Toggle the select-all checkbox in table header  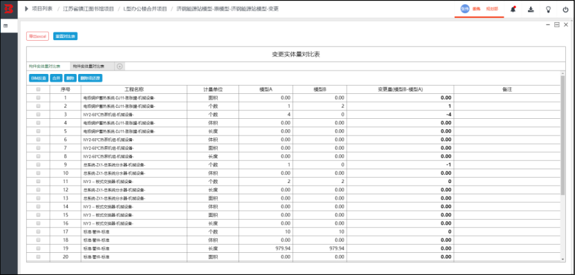tap(38, 89)
